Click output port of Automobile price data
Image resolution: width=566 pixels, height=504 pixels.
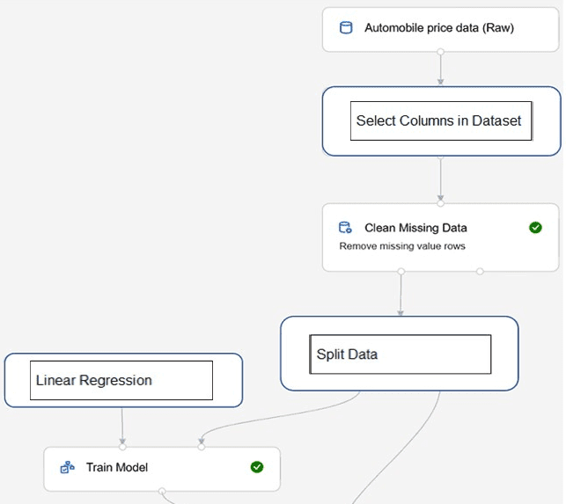pos(440,52)
